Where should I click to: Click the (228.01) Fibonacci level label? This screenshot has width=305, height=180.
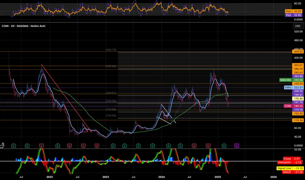(x=111, y=93)
